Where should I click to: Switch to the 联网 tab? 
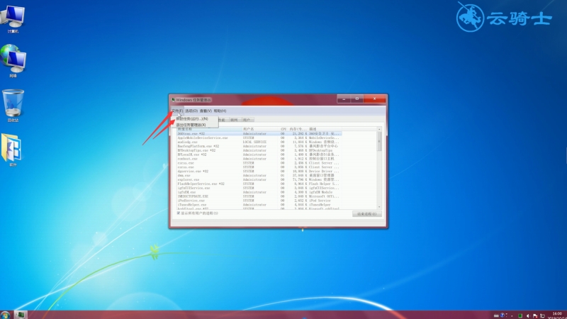pyautogui.click(x=235, y=120)
